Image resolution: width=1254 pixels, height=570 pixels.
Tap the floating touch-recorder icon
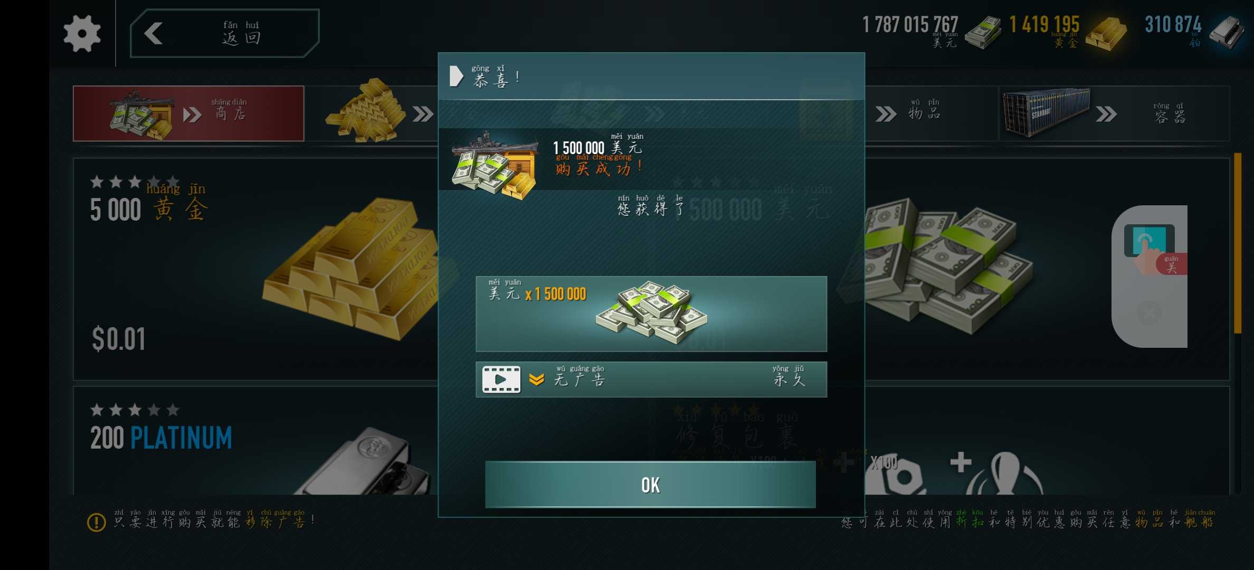pyautogui.click(x=1148, y=241)
